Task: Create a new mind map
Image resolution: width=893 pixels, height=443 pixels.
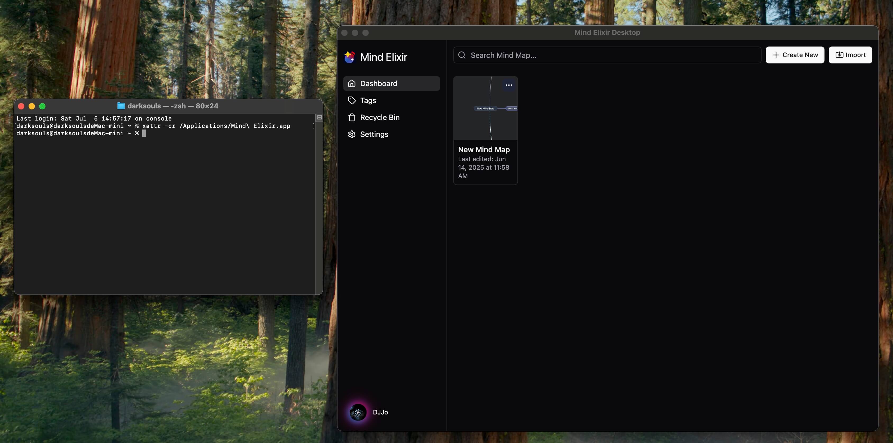Action: [795, 55]
